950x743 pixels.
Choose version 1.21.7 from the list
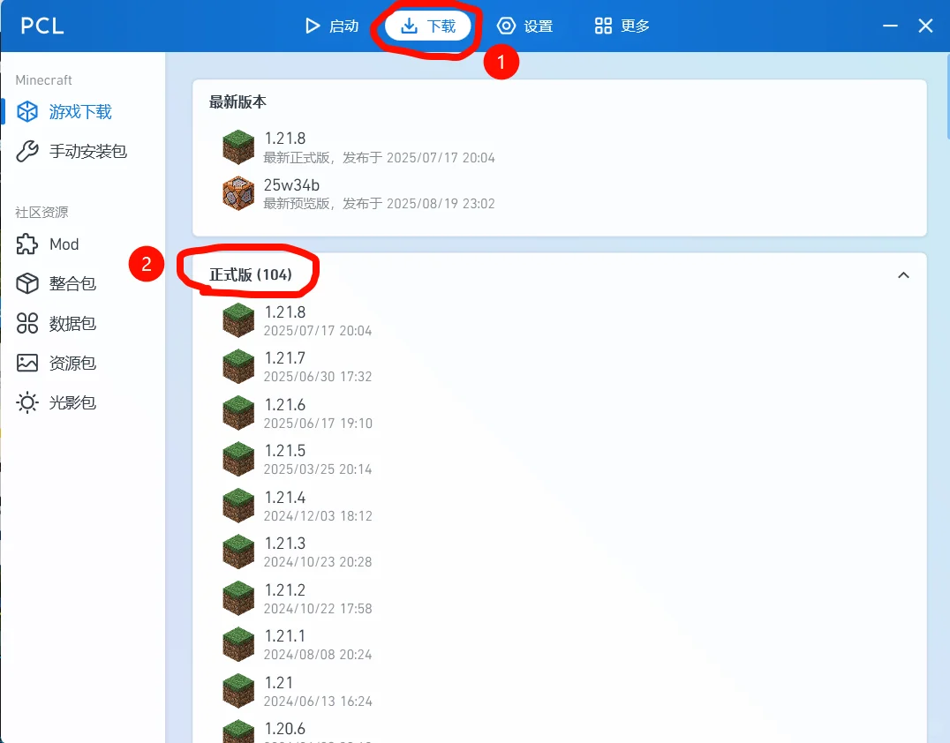(560, 367)
